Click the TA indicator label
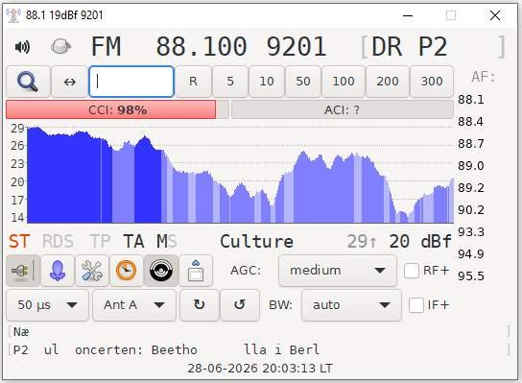Screen dimensions: 522x383 pyautogui.click(x=133, y=242)
